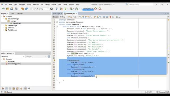This screenshot has height=96, width=170.
Task: Toggle Sort by Name in Navigator
Action: coord(25,89)
